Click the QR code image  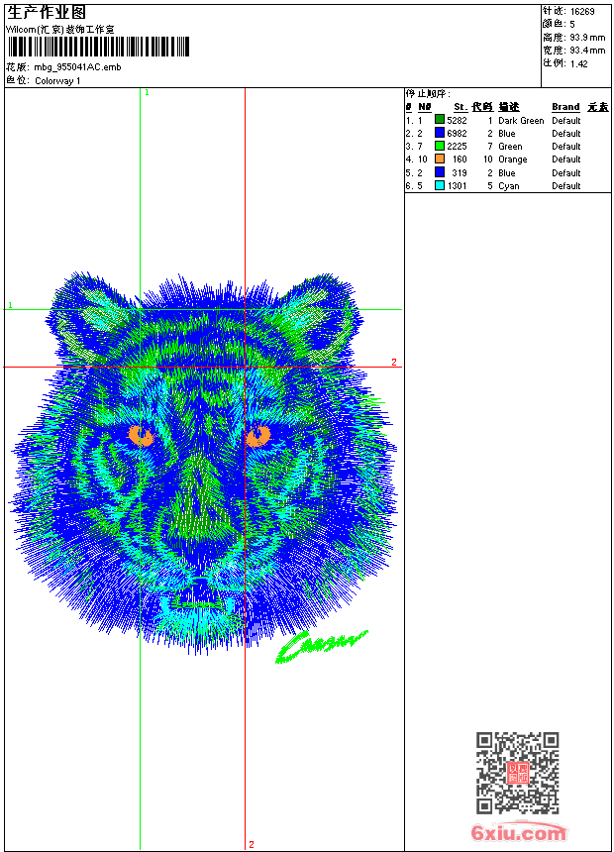(517, 774)
